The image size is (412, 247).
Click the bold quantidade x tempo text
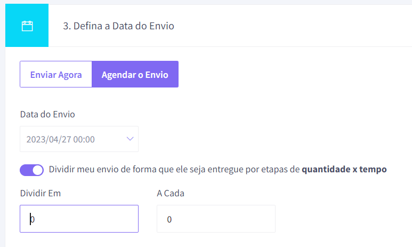pyautogui.click(x=344, y=169)
